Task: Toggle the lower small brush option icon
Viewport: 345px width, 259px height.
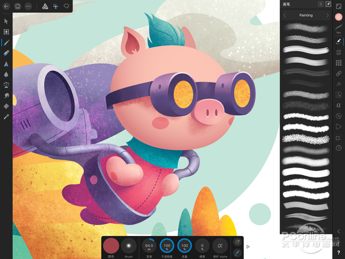Action: point(237,253)
